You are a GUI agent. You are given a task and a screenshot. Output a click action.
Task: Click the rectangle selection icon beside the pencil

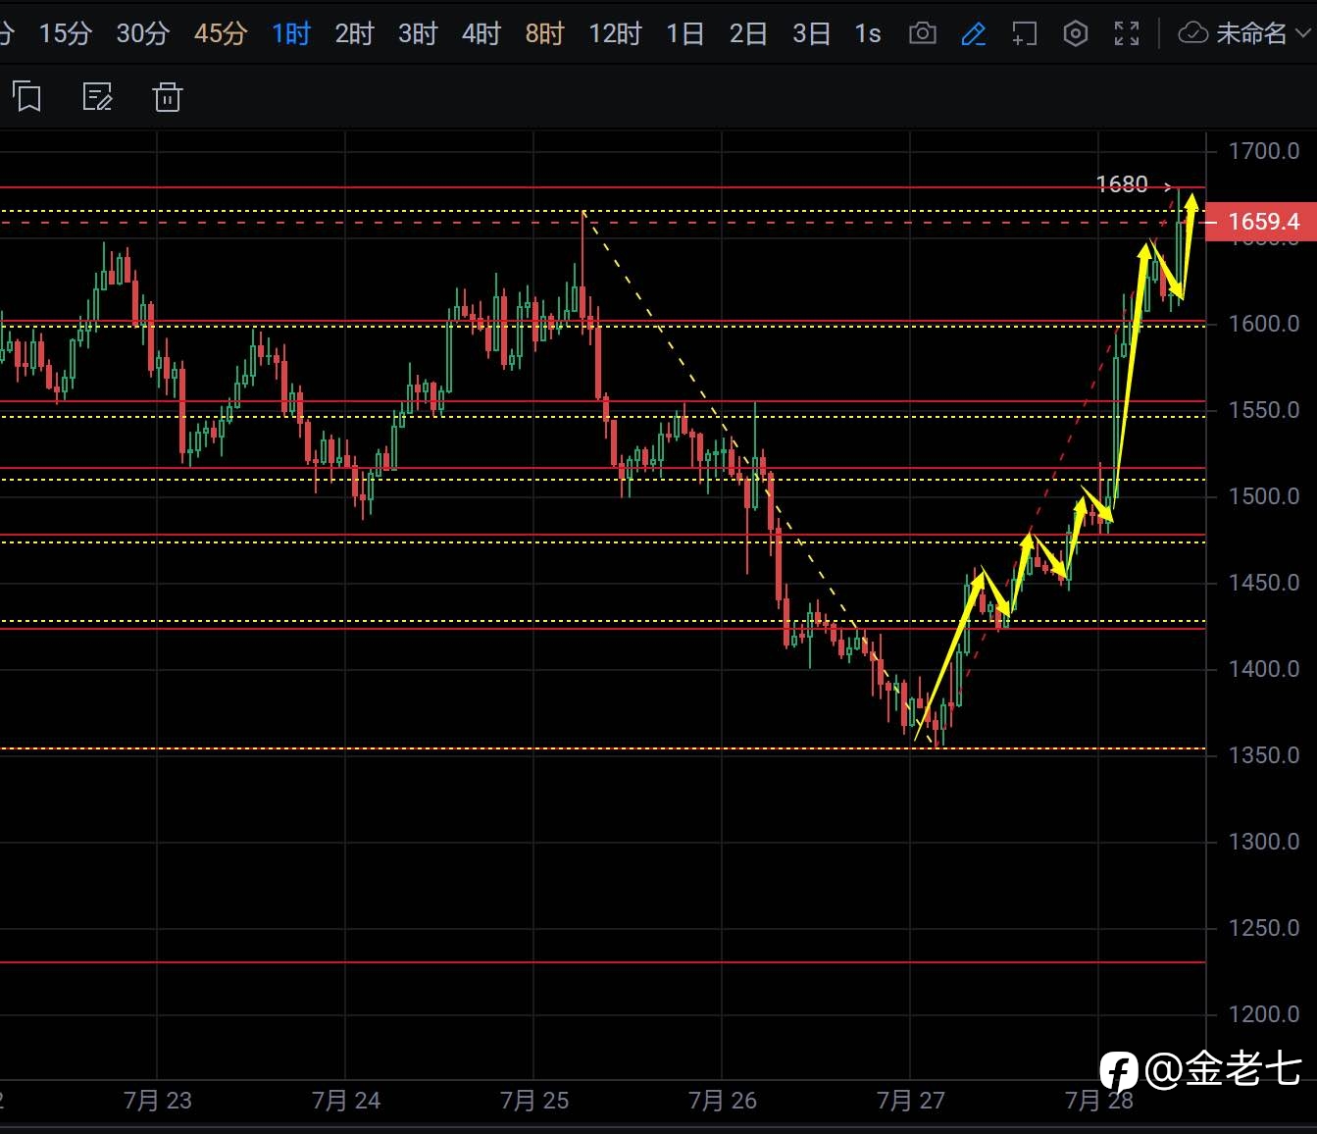point(1024,34)
